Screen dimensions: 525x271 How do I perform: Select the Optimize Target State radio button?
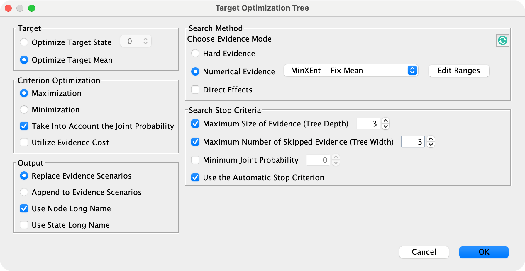[x=24, y=42]
